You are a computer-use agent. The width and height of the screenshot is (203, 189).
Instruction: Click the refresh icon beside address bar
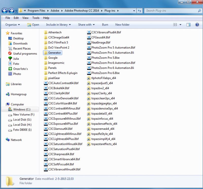(x=139, y=11)
